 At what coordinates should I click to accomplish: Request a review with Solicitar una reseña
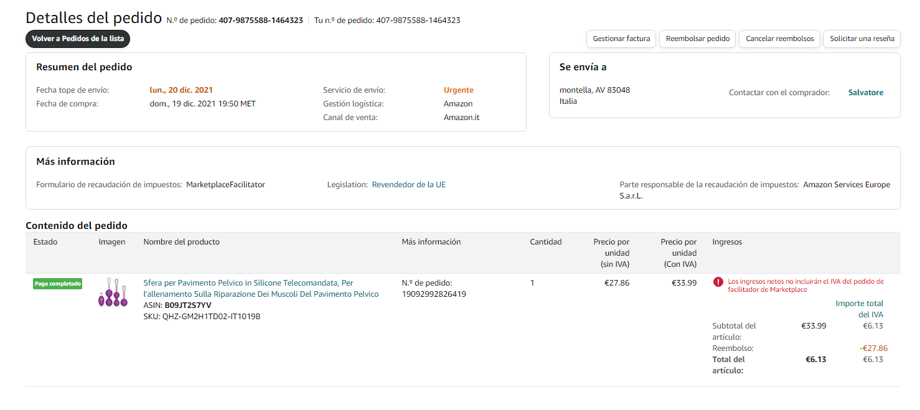(x=861, y=39)
